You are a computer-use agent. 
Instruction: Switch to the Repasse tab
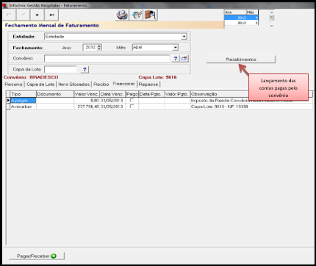click(x=148, y=85)
